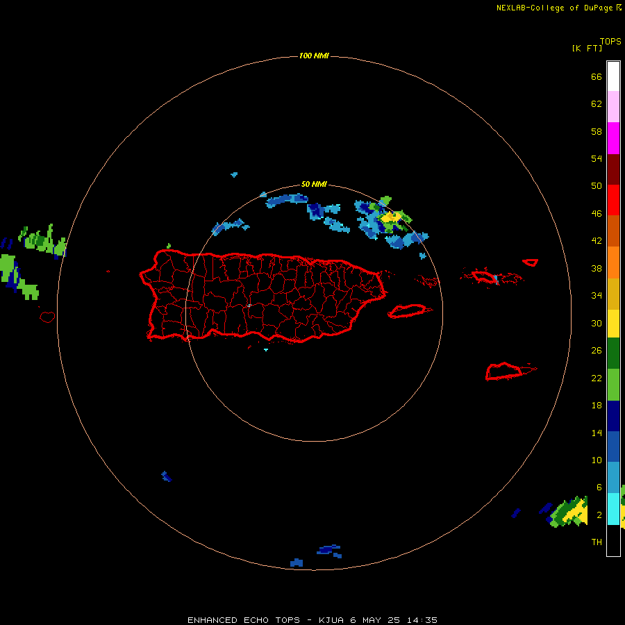625x625 pixels.
Task: Click the 66 legend value
Action: click(597, 76)
